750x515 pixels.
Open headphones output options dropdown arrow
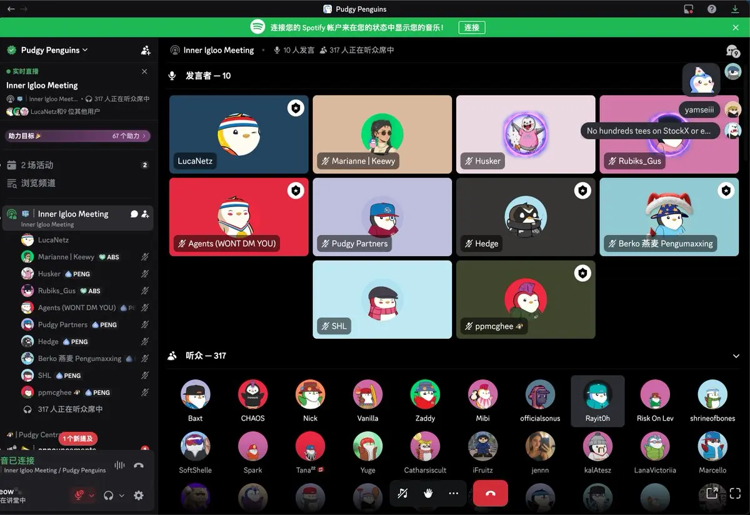pyautogui.click(x=121, y=496)
